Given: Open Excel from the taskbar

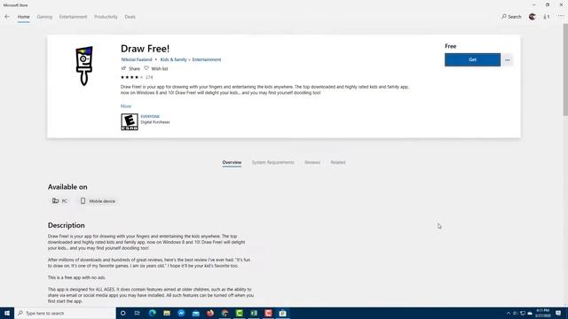Looking at the screenshot, I should pos(254,313).
